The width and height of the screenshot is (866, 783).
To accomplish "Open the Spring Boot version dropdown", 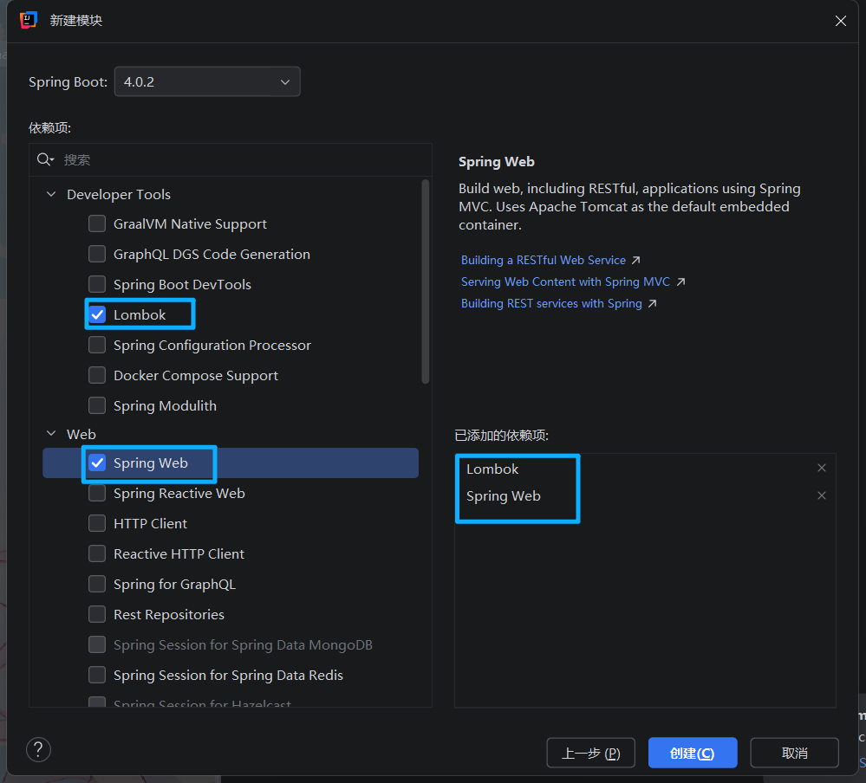I will pos(207,81).
